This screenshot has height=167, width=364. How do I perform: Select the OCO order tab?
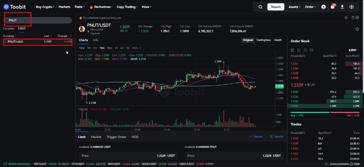coord(135,137)
